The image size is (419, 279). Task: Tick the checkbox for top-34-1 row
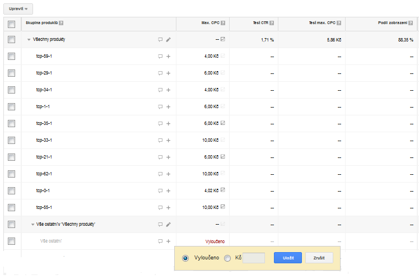coord(12,90)
